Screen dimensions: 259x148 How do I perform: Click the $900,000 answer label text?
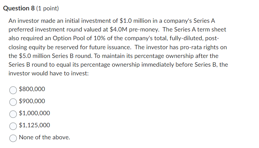tap(32, 101)
